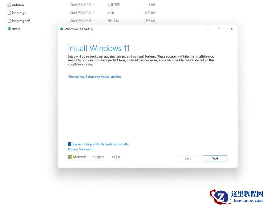Screen dimensions: 265x205
Task: Click the date cell in the autorun row
Action: coord(82,5)
